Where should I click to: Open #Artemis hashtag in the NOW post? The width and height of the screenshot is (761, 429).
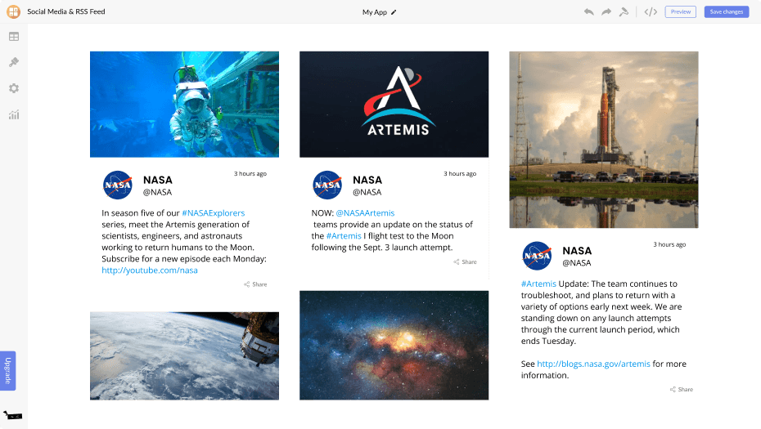[344, 236]
